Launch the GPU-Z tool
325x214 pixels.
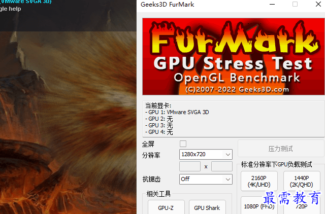[x=166, y=207]
